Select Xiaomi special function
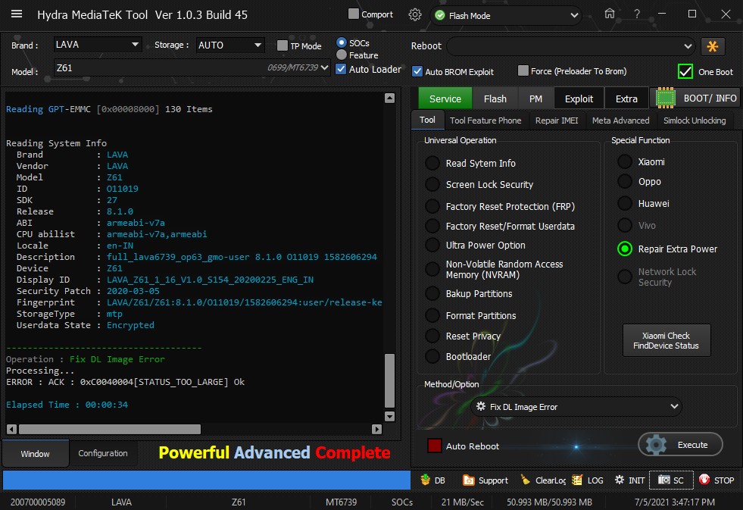743x510 pixels. click(625, 161)
